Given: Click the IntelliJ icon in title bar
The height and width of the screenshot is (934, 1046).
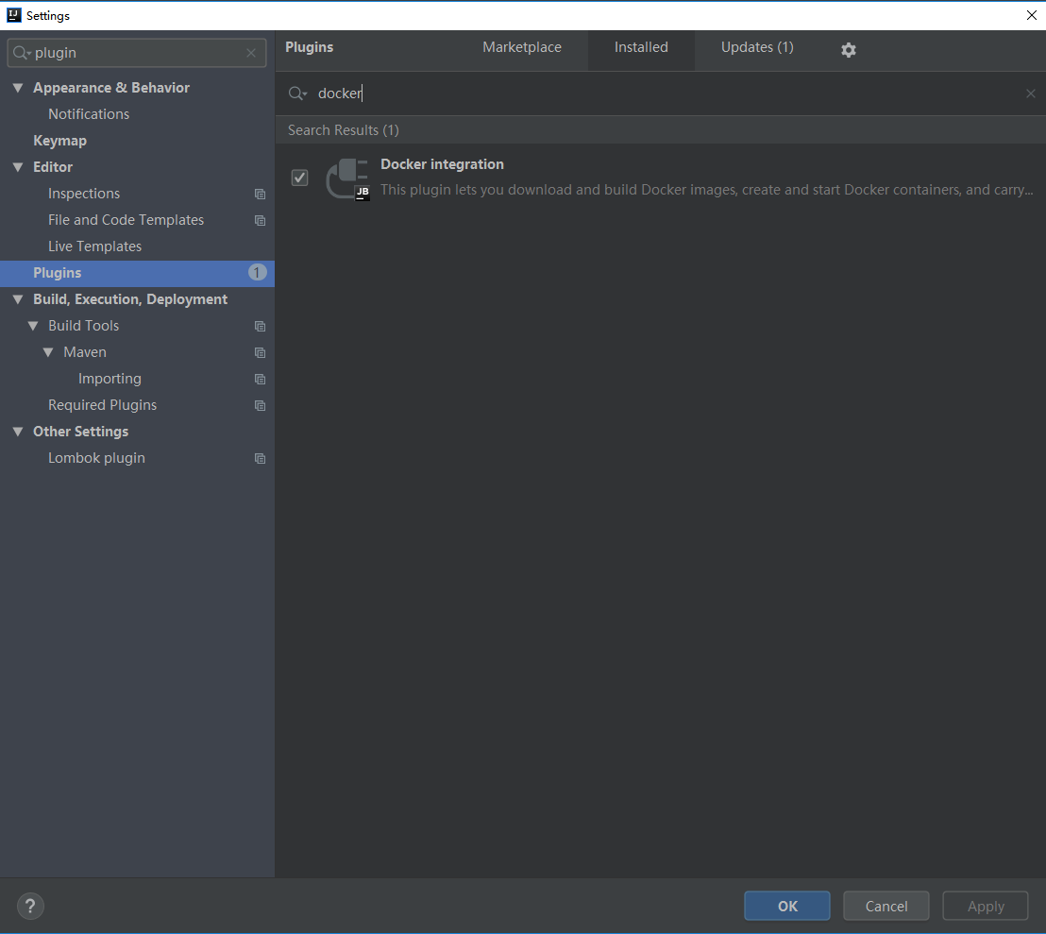Looking at the screenshot, I should 13,15.
